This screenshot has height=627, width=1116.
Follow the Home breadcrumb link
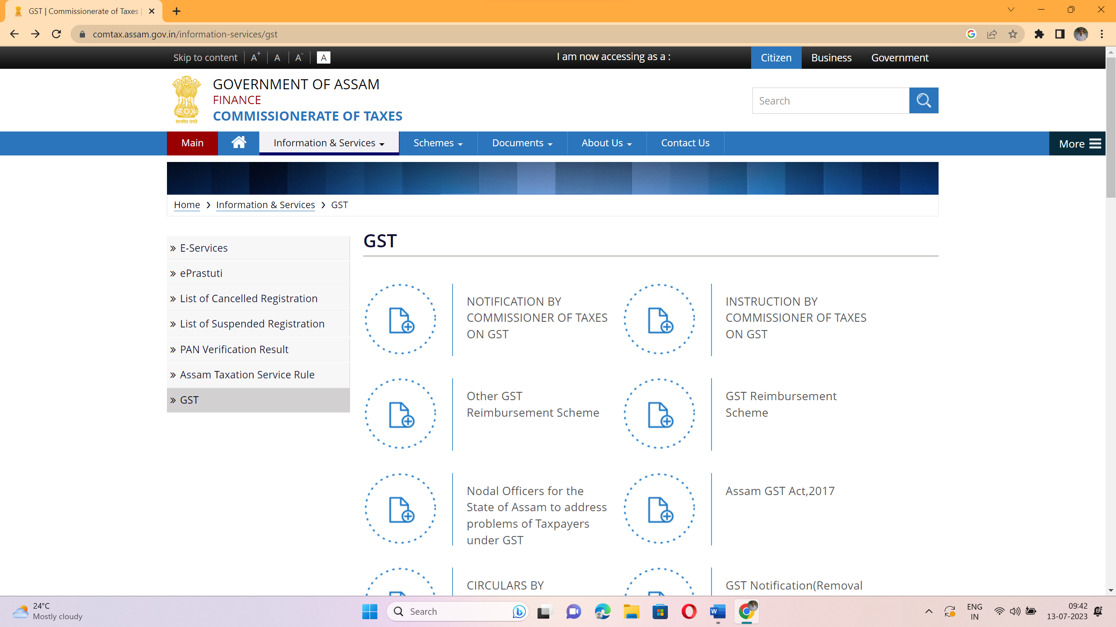[x=187, y=205]
